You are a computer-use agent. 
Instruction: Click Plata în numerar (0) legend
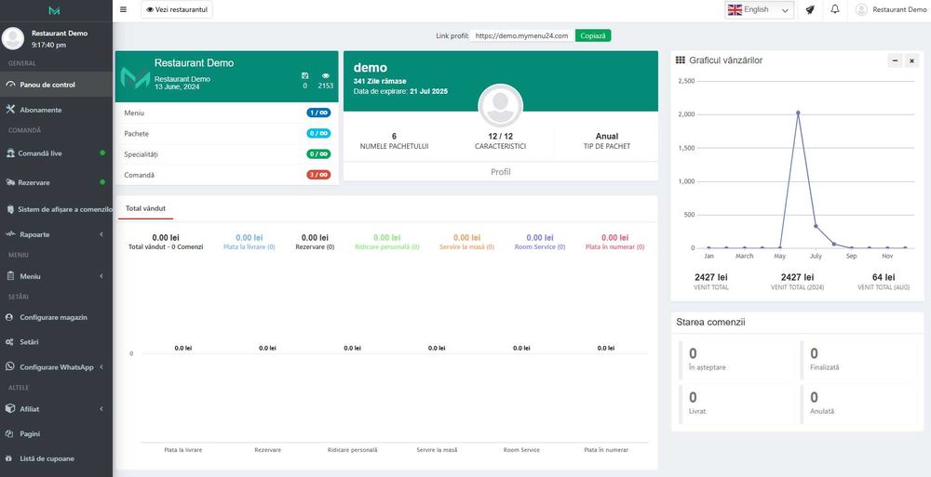[x=614, y=246]
